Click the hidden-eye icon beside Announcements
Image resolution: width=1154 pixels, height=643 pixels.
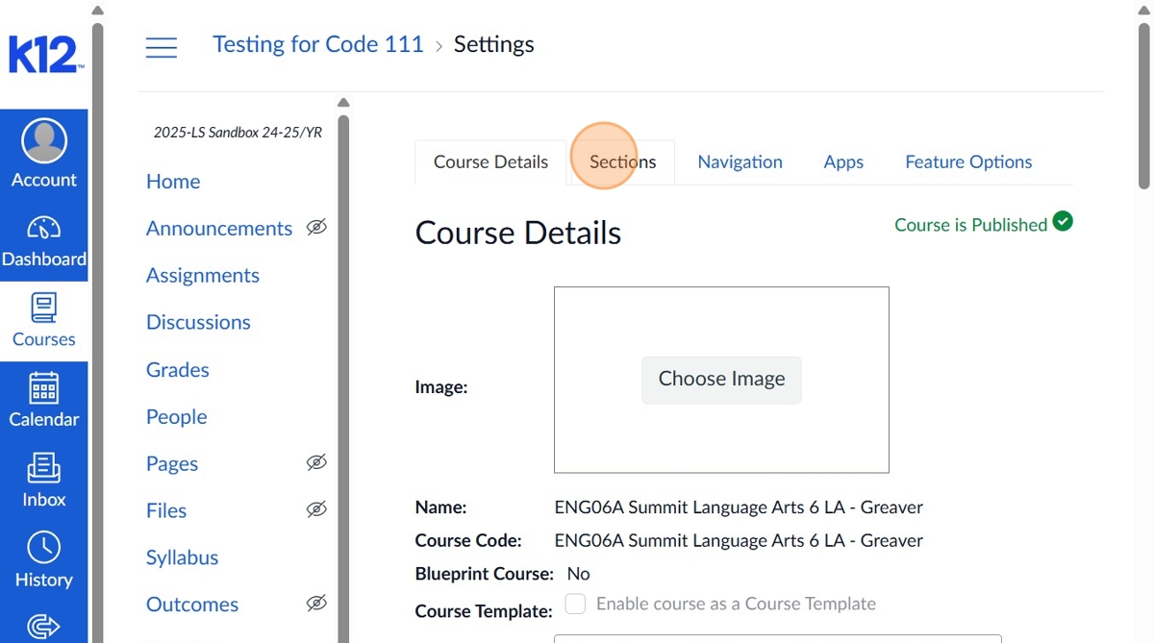[x=316, y=228]
